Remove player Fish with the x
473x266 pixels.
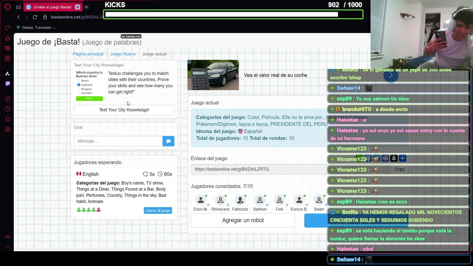[287, 205]
